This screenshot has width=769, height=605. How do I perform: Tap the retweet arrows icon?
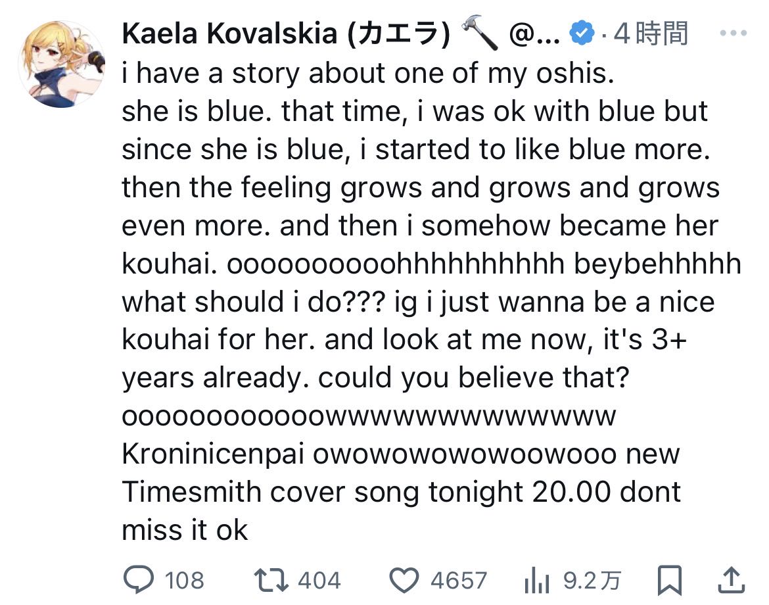(x=271, y=580)
